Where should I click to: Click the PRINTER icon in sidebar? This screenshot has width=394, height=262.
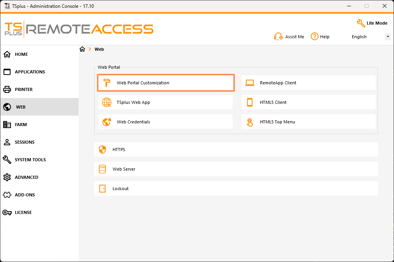pos(8,89)
